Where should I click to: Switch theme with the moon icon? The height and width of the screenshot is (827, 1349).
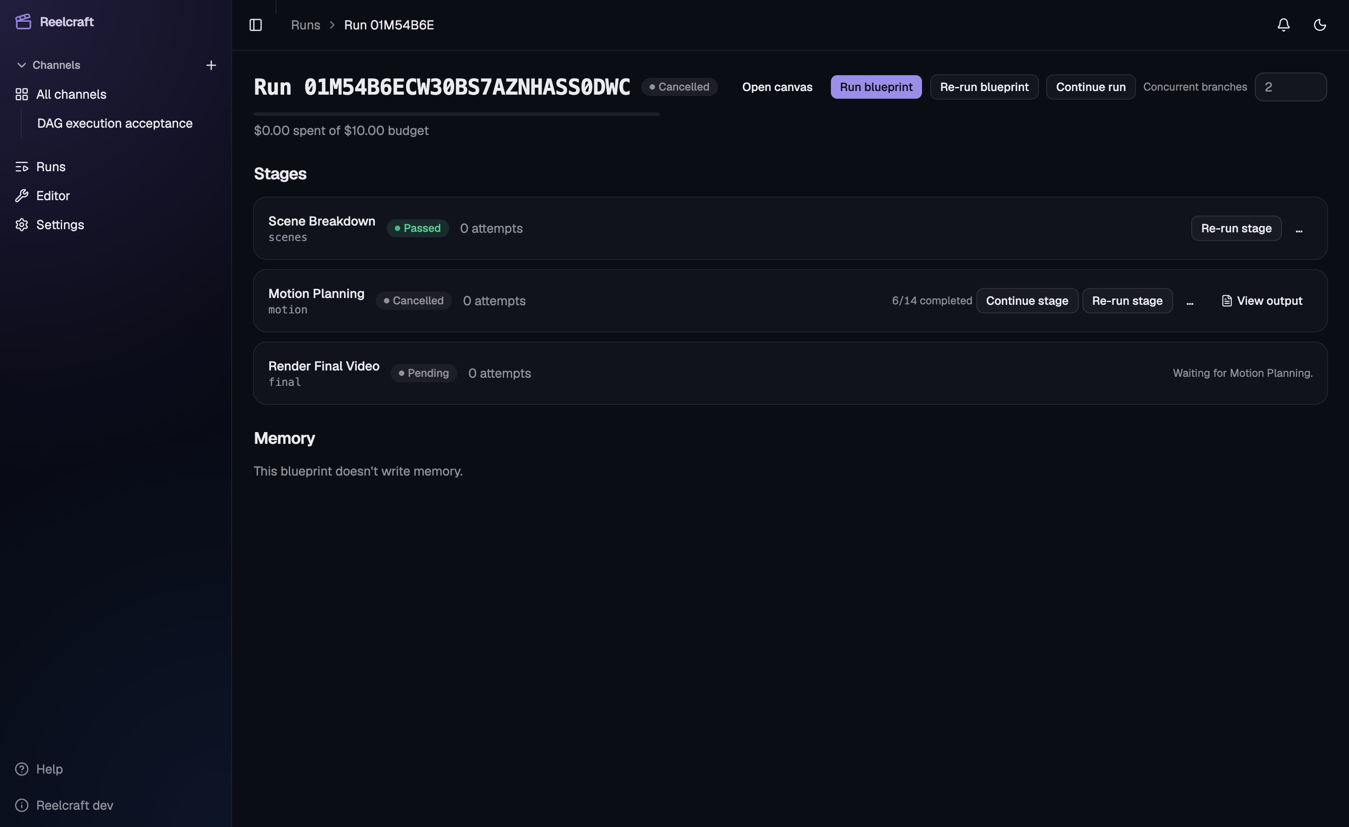tap(1320, 25)
